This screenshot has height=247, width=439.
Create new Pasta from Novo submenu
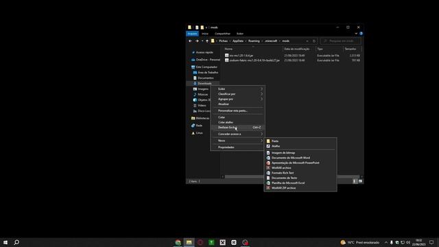click(300, 141)
